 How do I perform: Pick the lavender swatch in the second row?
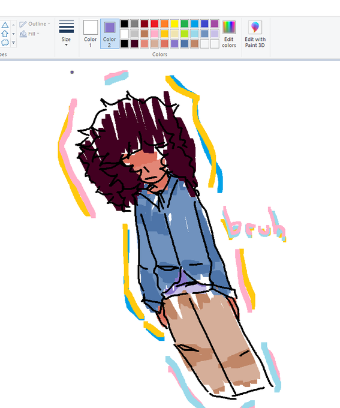(x=215, y=34)
